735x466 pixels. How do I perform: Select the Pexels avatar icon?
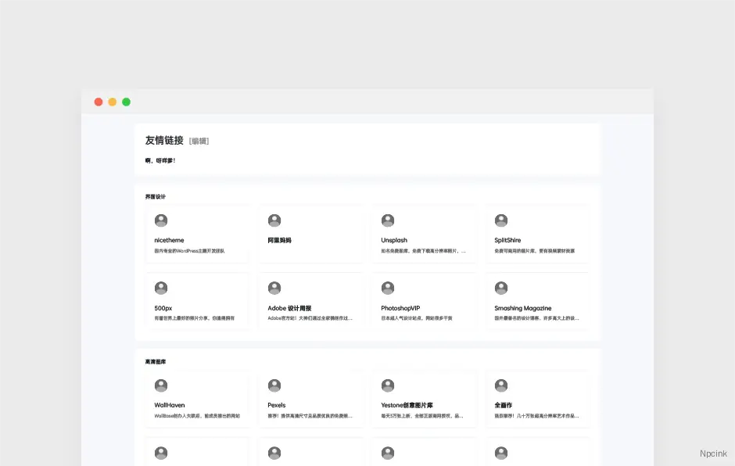[x=274, y=385]
